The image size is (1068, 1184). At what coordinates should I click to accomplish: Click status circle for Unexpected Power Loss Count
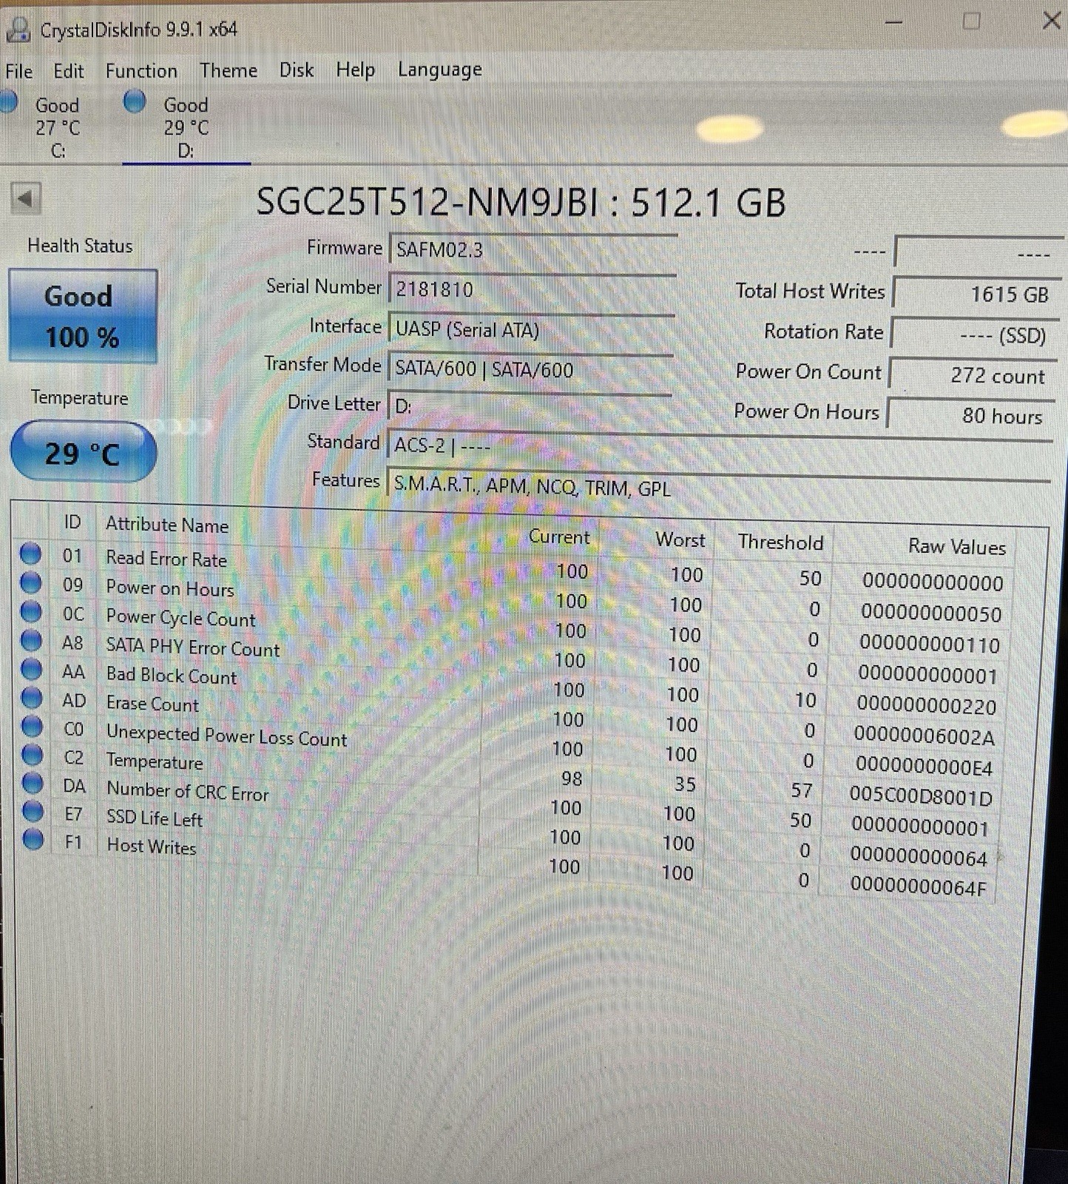pos(32,727)
